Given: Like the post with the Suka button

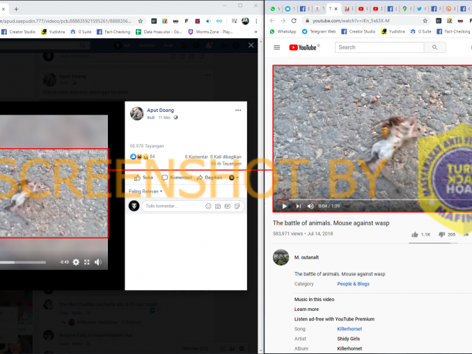Looking at the screenshot, I should pyautogui.click(x=143, y=177).
